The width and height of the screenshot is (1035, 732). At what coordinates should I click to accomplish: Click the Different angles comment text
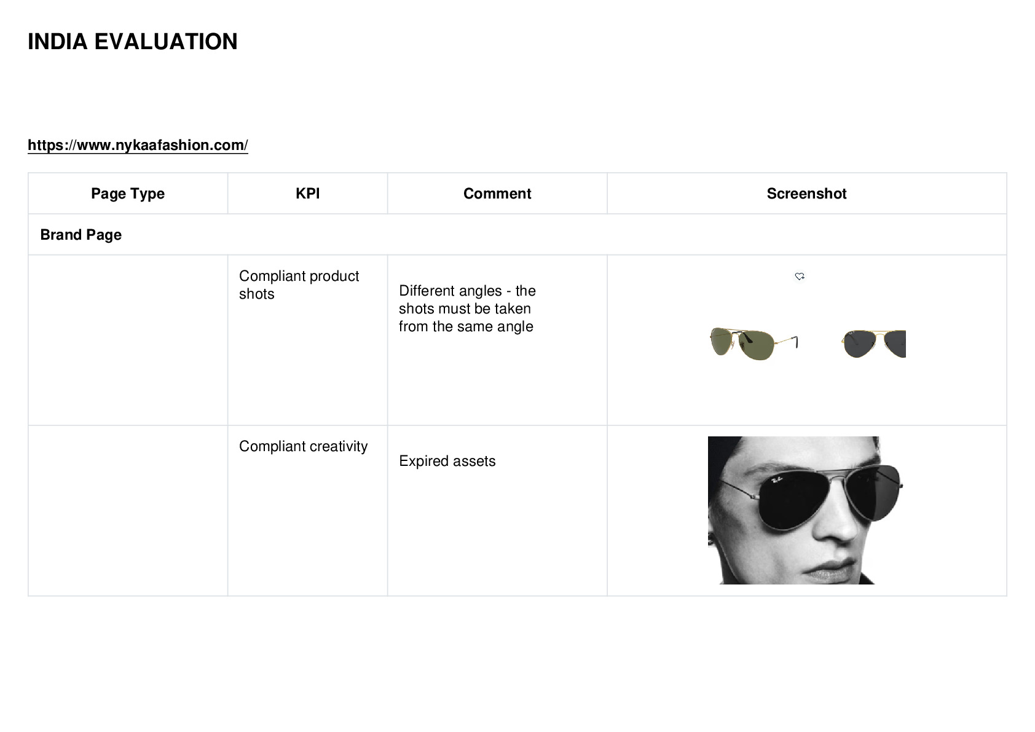[x=467, y=309]
